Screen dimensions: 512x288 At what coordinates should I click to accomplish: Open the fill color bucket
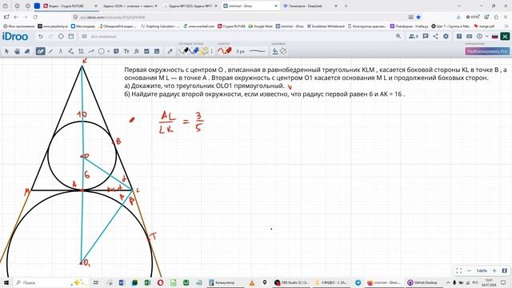275,51
